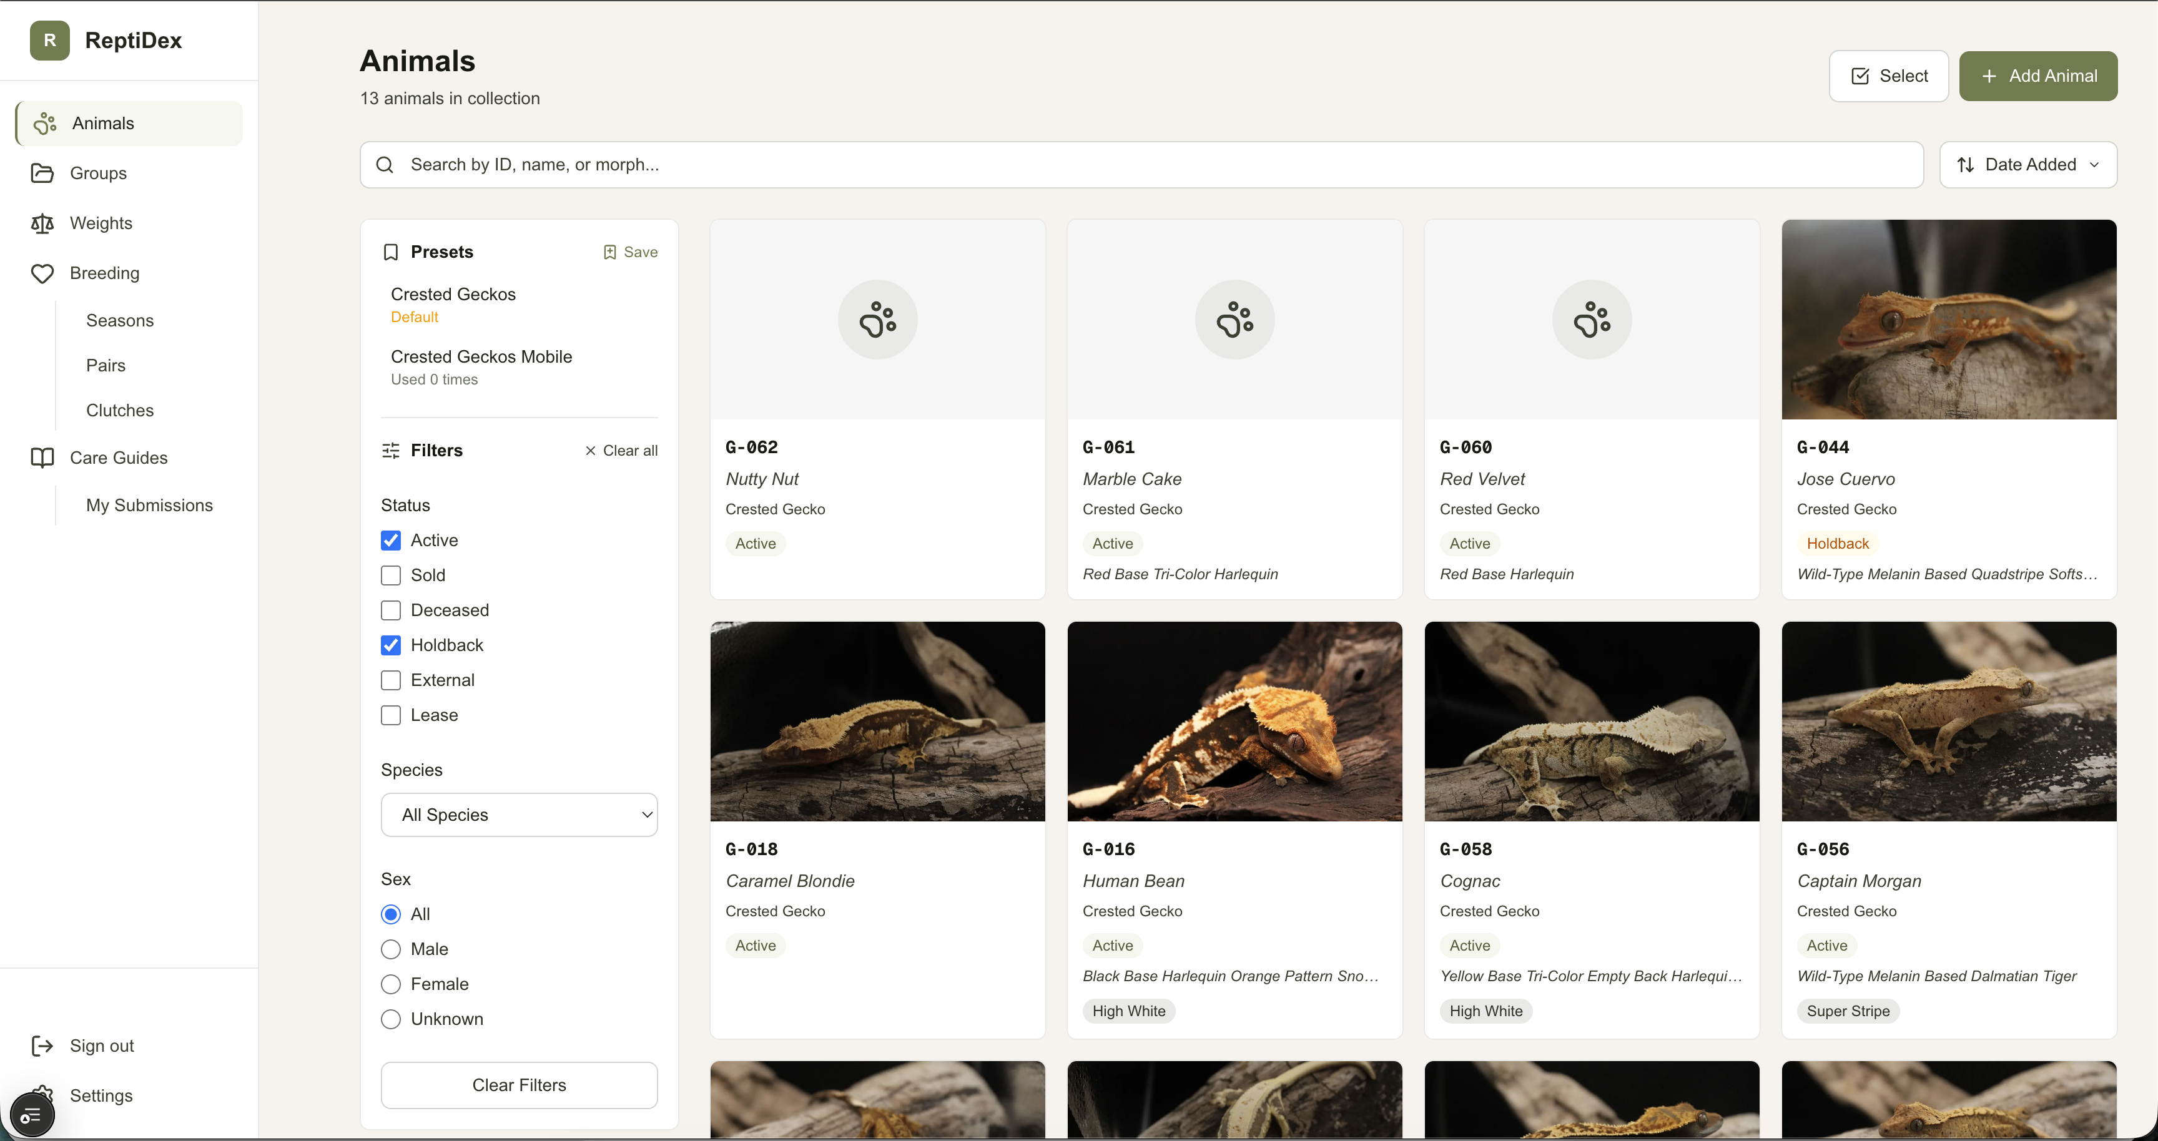Uncheck the Active status filter
2158x1141 pixels.
pyautogui.click(x=390, y=540)
